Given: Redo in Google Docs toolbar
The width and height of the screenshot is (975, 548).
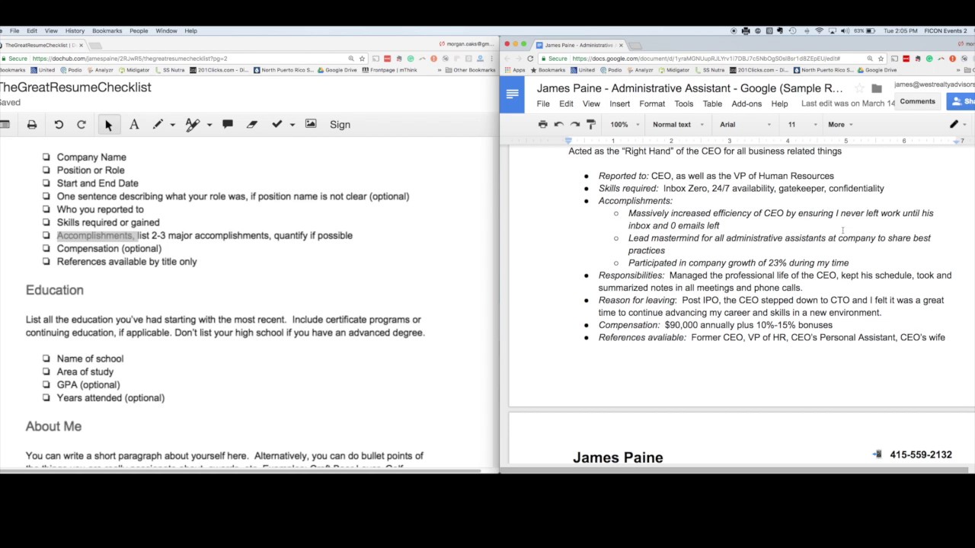Looking at the screenshot, I should (574, 125).
